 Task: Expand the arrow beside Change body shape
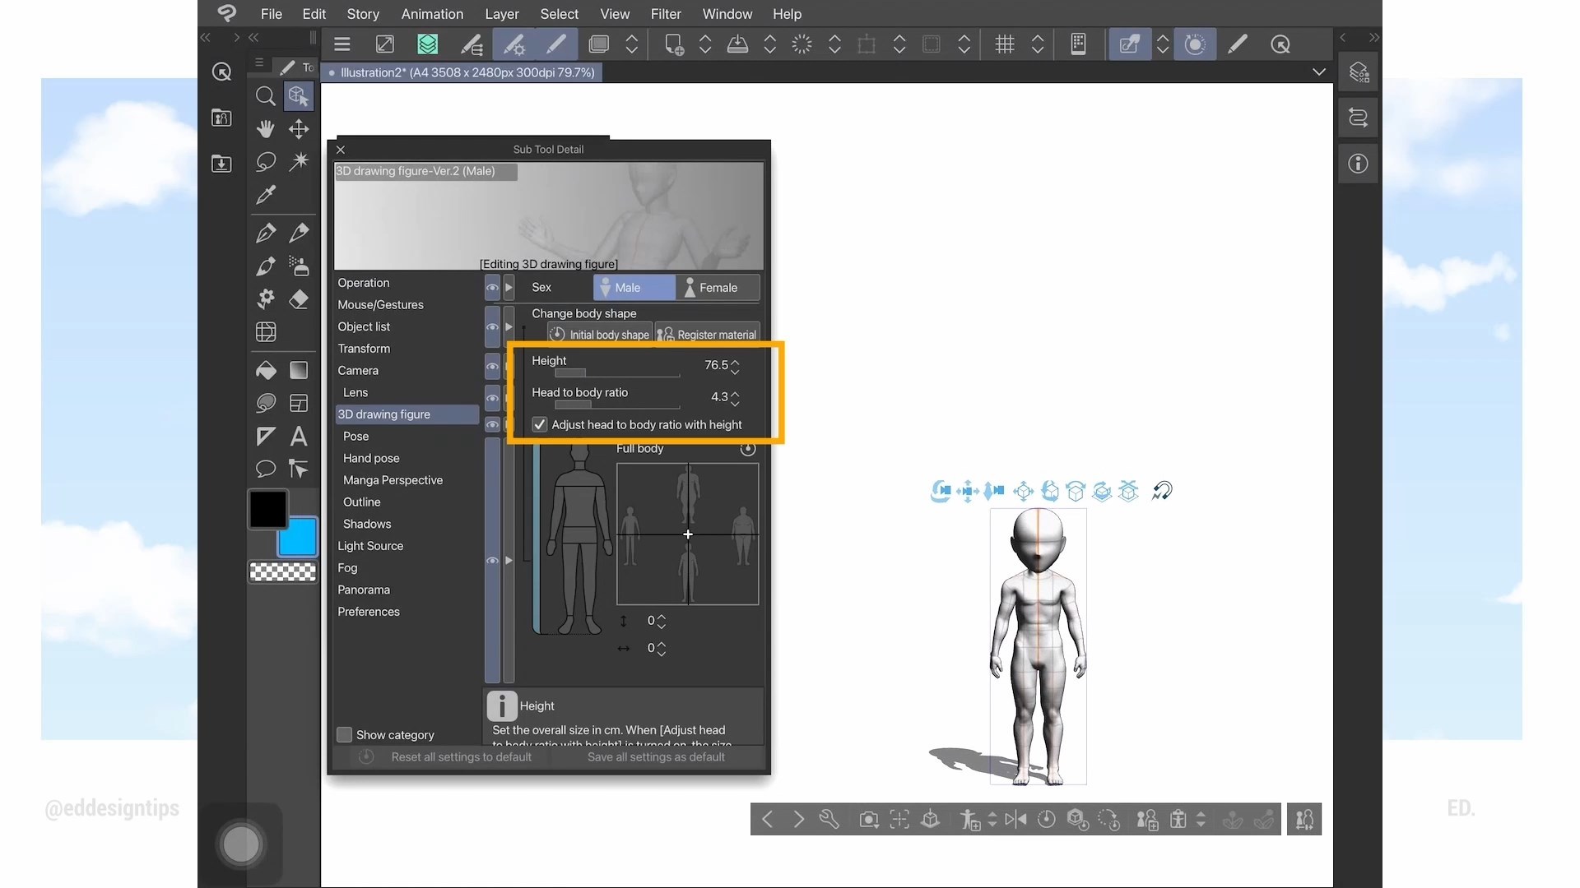509,326
